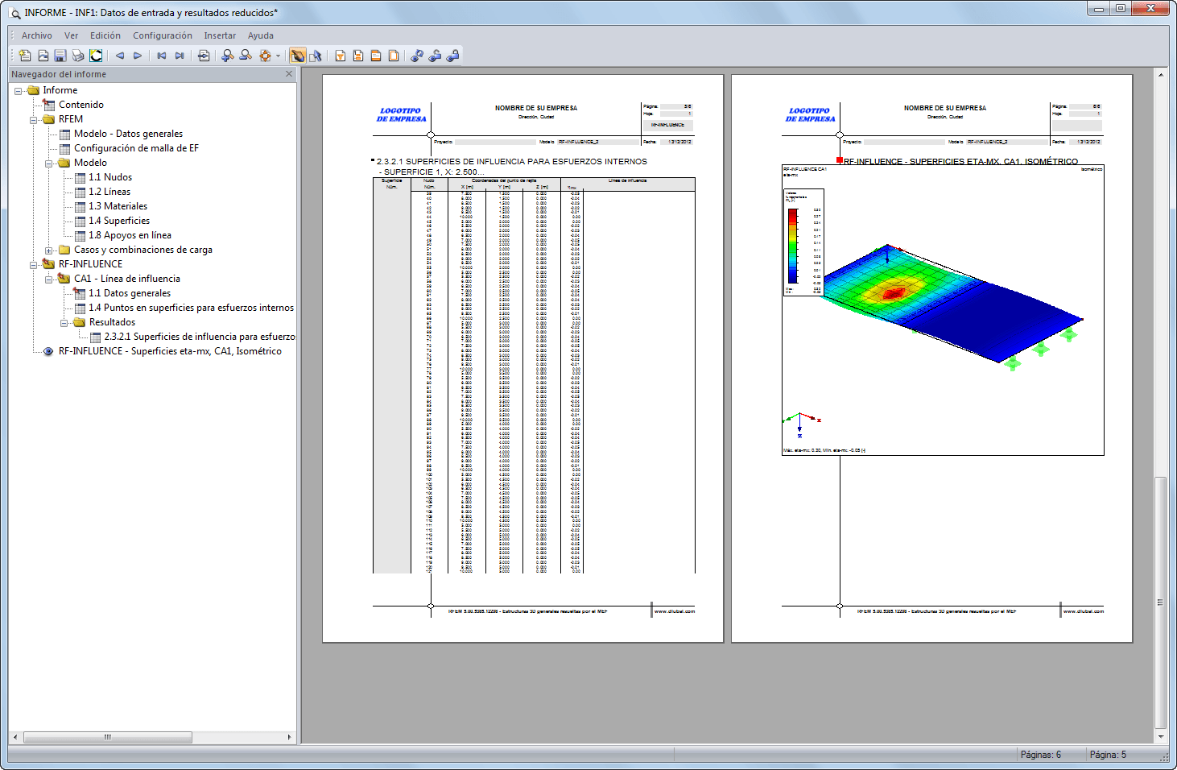Select 1.4 Puntos en superficies para esfuerzos internos
The height and width of the screenshot is (770, 1177).
tap(191, 308)
